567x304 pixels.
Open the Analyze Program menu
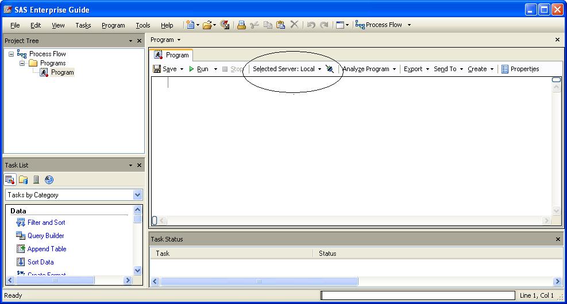click(369, 69)
